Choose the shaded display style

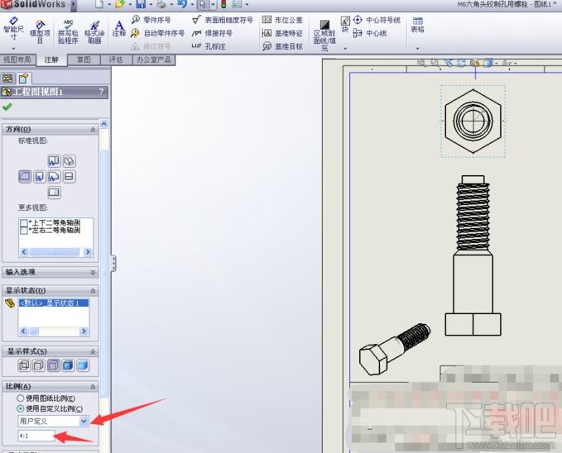(83, 365)
